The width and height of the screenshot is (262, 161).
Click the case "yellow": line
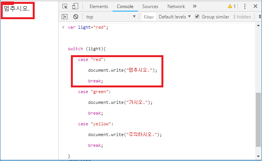(96, 124)
